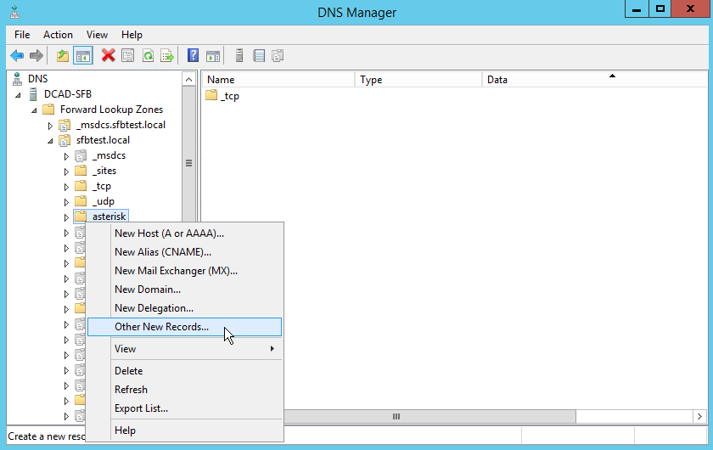Screen dimensions: 713x450
Task: Select the _udp folder
Action: click(x=104, y=201)
